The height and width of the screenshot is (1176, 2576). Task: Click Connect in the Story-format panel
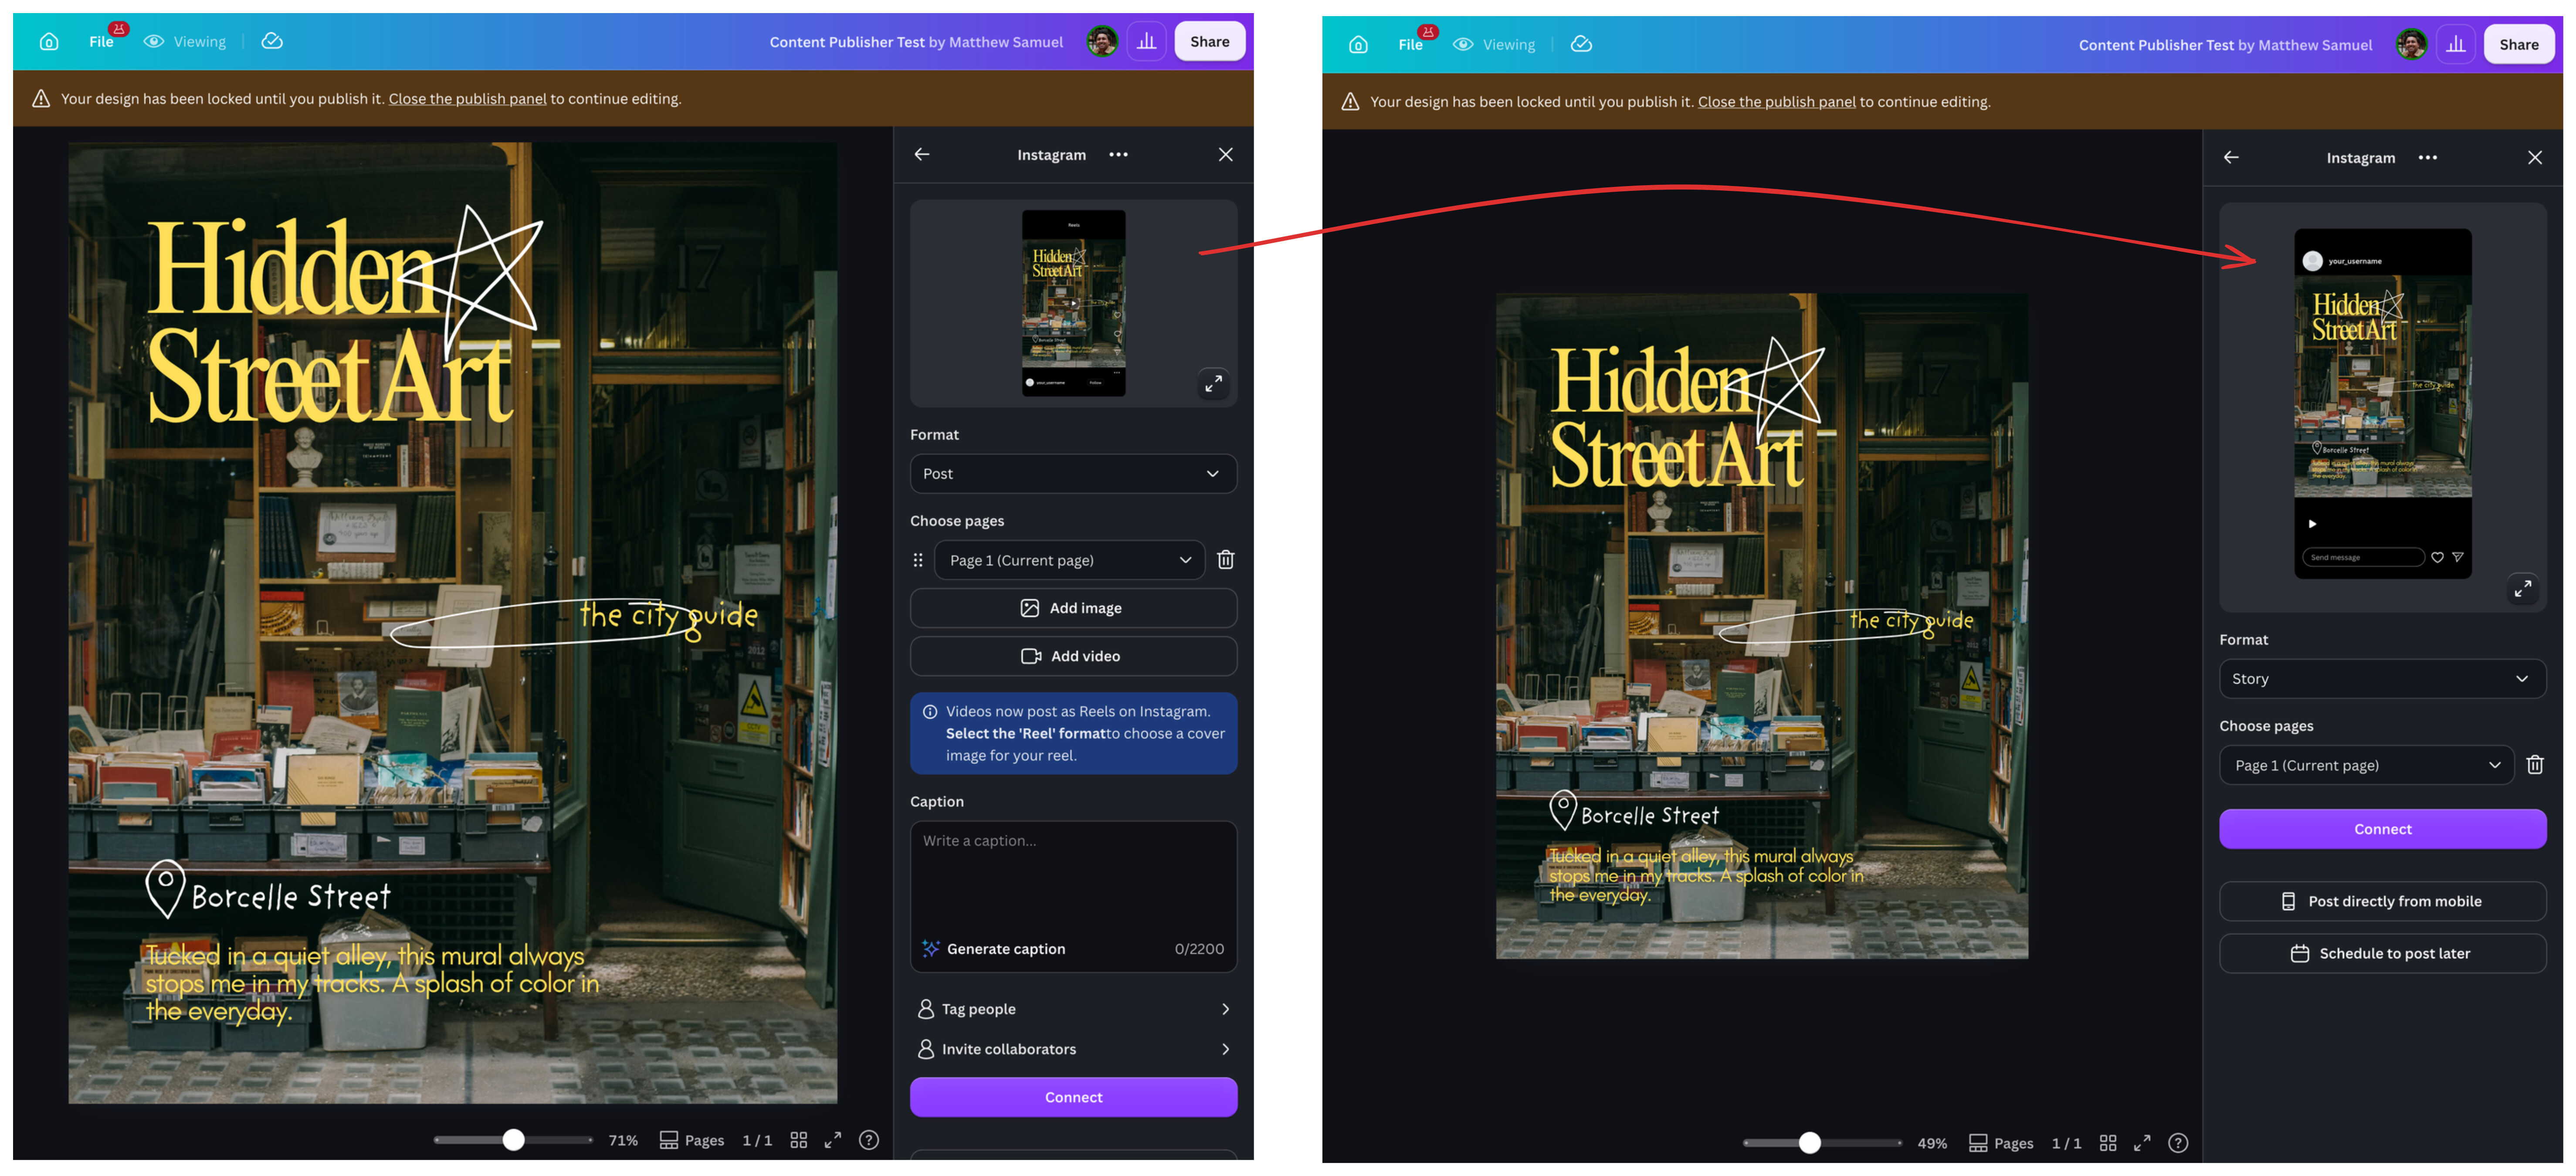[2382, 830]
